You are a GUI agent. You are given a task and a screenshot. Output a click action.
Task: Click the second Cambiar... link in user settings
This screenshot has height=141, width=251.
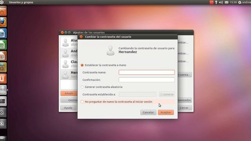pyautogui.click(x=183, y=53)
